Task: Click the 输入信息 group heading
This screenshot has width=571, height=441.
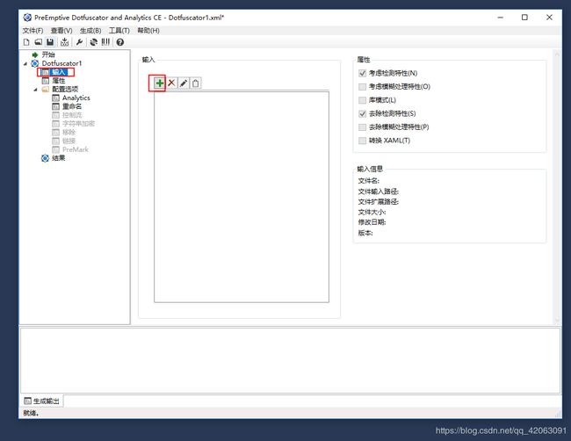Action: coord(370,169)
